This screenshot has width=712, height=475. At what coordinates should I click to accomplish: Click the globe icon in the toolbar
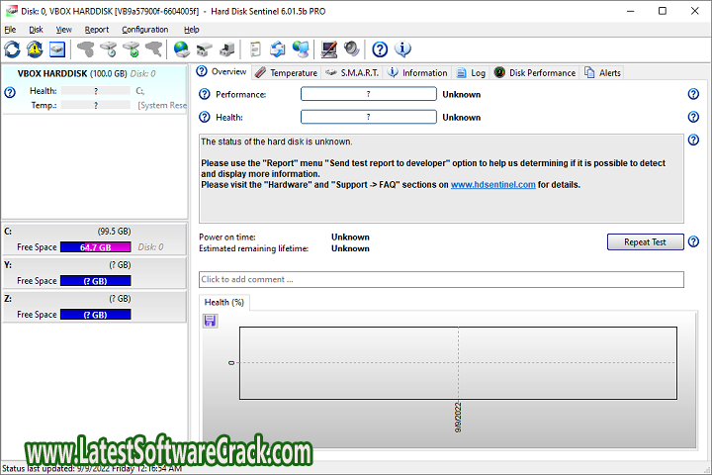coord(181,48)
